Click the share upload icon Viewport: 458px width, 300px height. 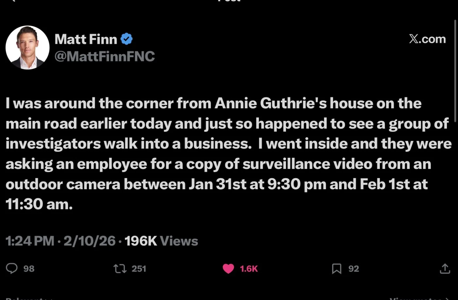[445, 269]
